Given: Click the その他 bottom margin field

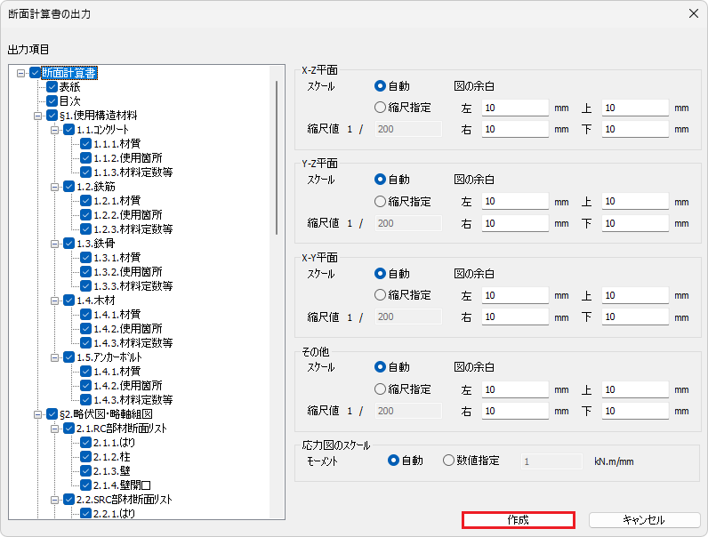Looking at the screenshot, I should [635, 411].
